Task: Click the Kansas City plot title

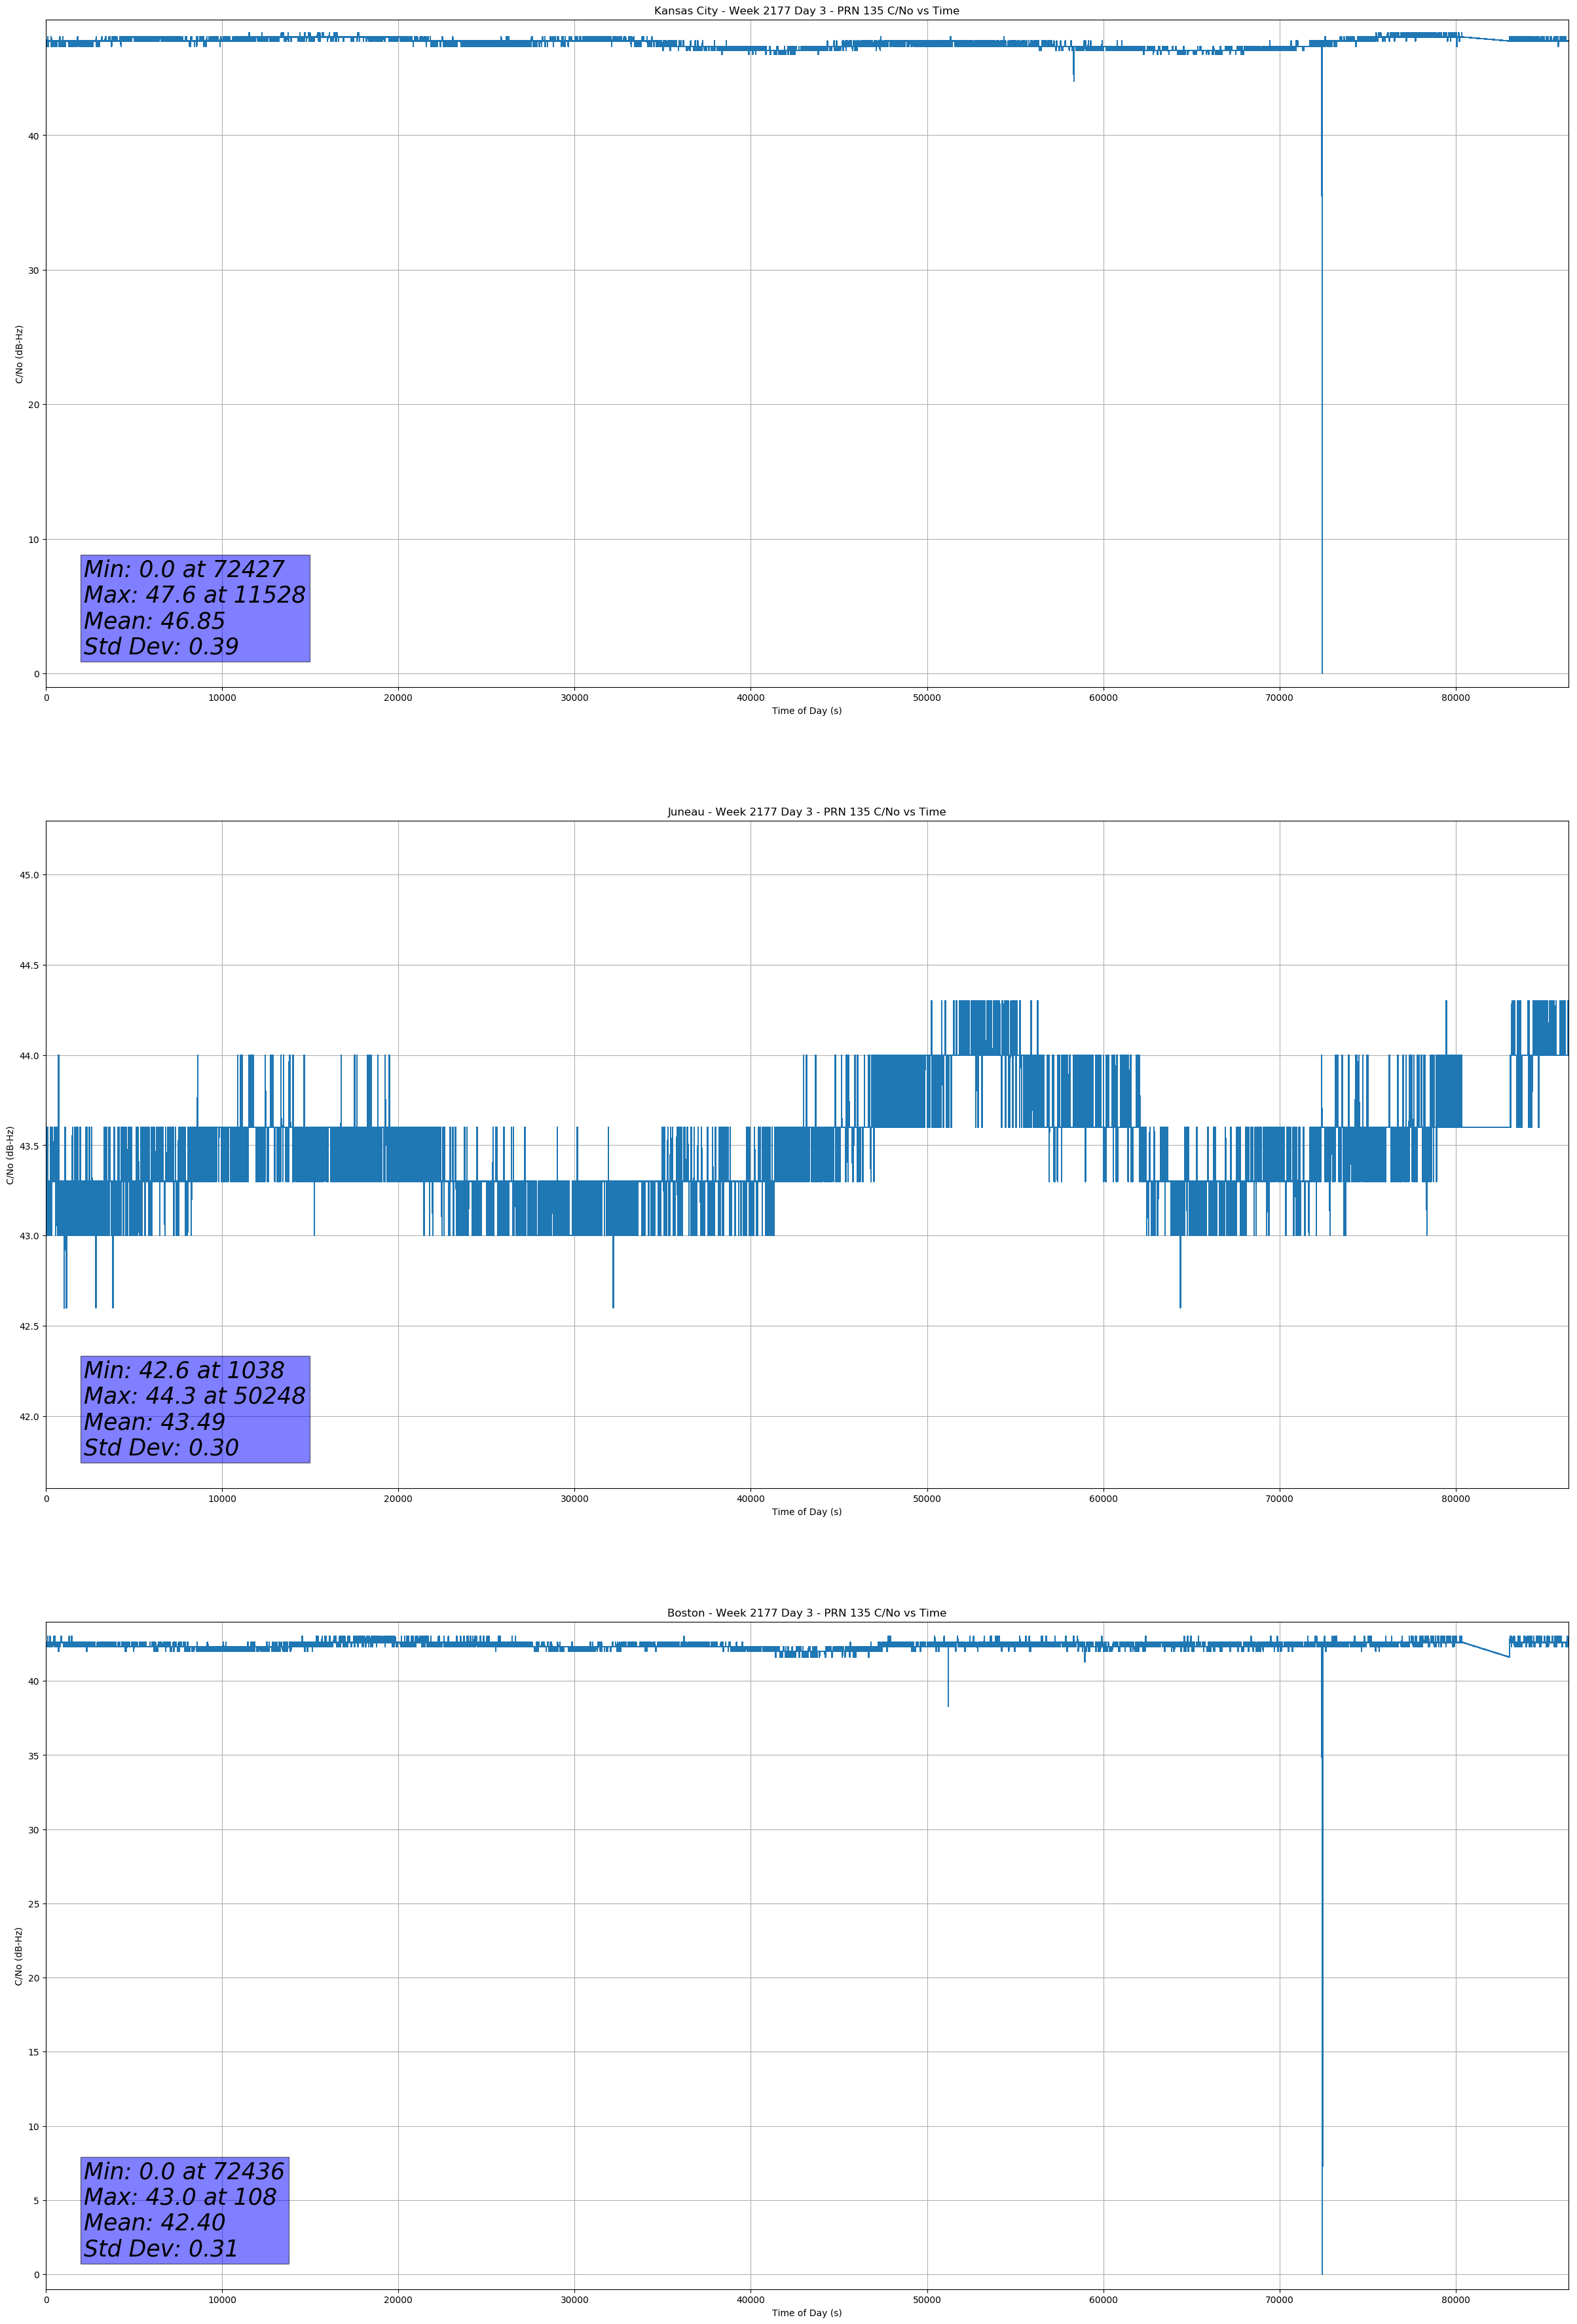Action: 806,11
